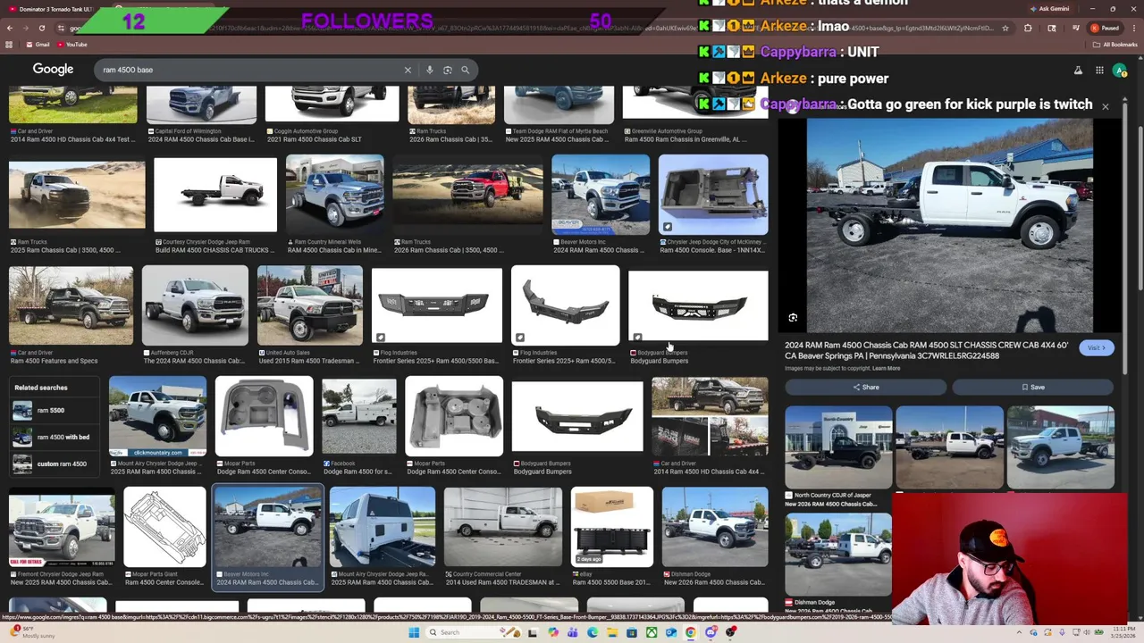Open Country Commercial Center 2014 RAM thumbnail
Image resolution: width=1144 pixels, height=643 pixels.
click(502, 527)
